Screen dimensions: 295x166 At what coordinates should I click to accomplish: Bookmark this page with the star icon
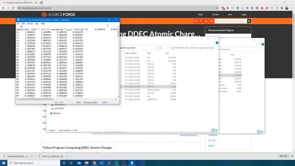(x=217, y=8)
